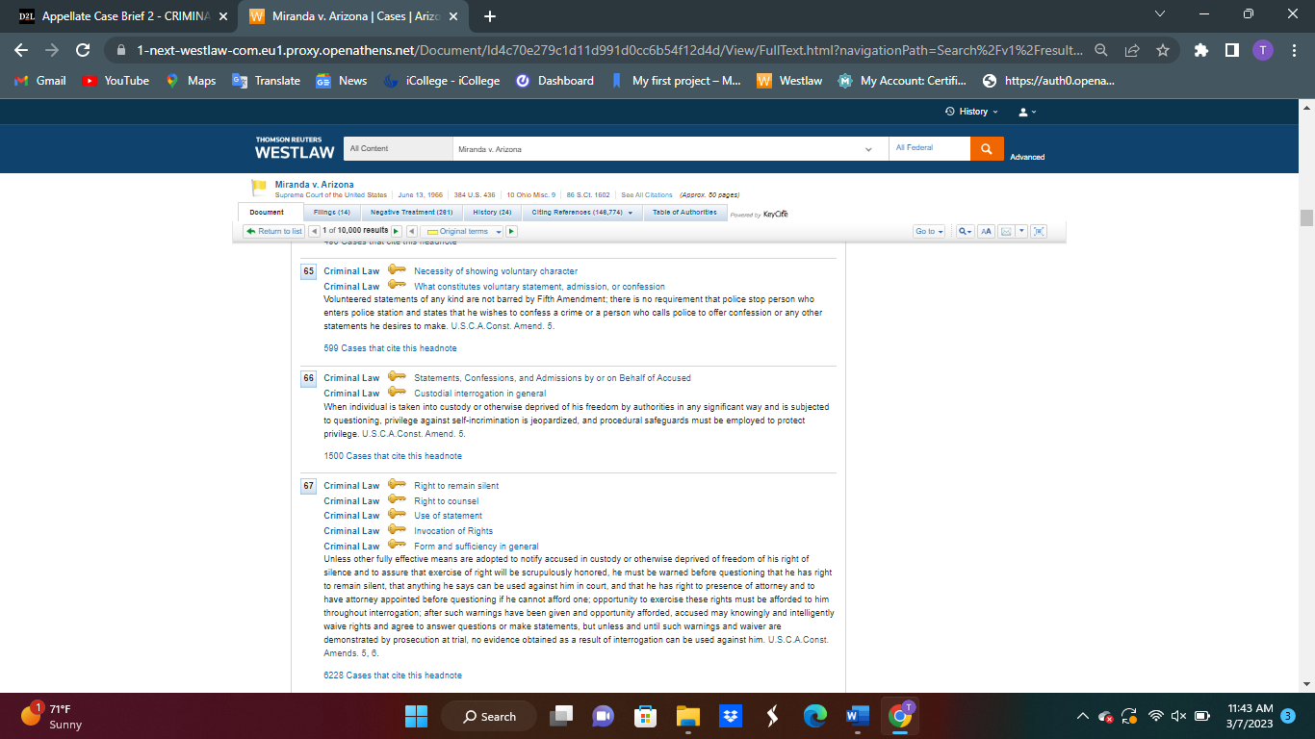Click the taskbar Search box
1315x739 pixels.
[488, 716]
